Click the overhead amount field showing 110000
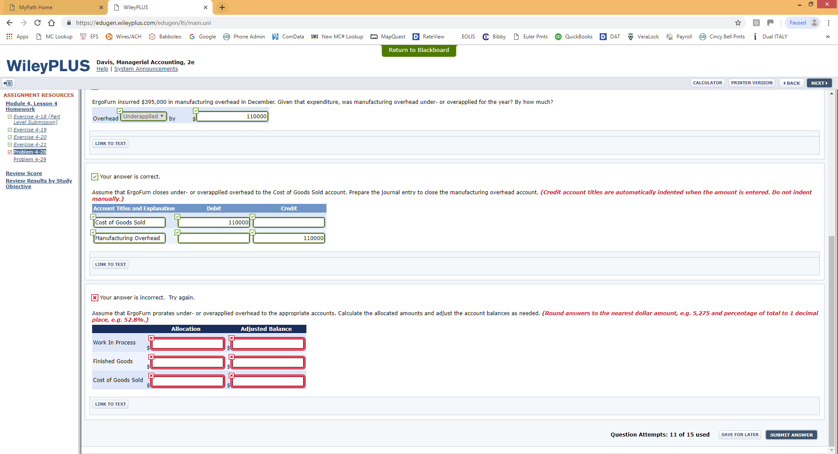Image resolution: width=838 pixels, height=454 pixels. tap(232, 117)
